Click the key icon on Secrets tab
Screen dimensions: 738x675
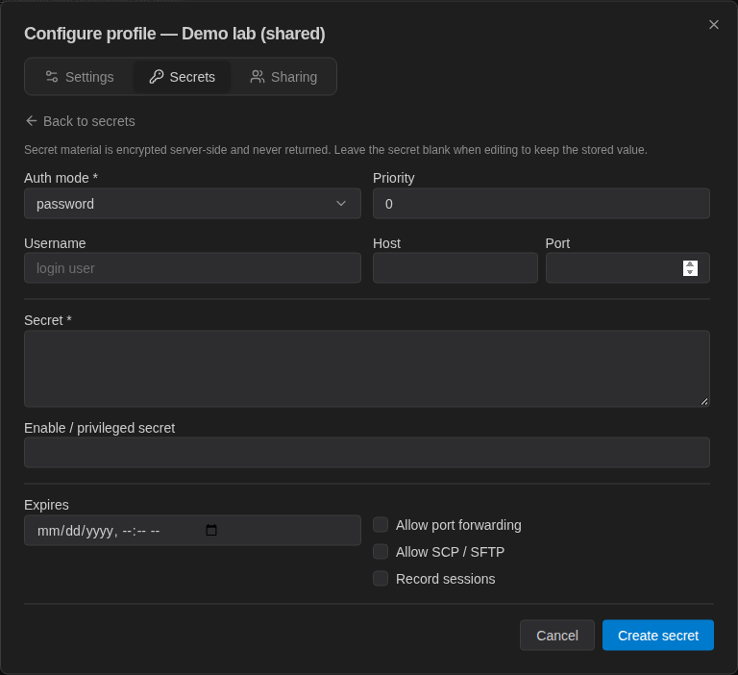pyautogui.click(x=157, y=77)
